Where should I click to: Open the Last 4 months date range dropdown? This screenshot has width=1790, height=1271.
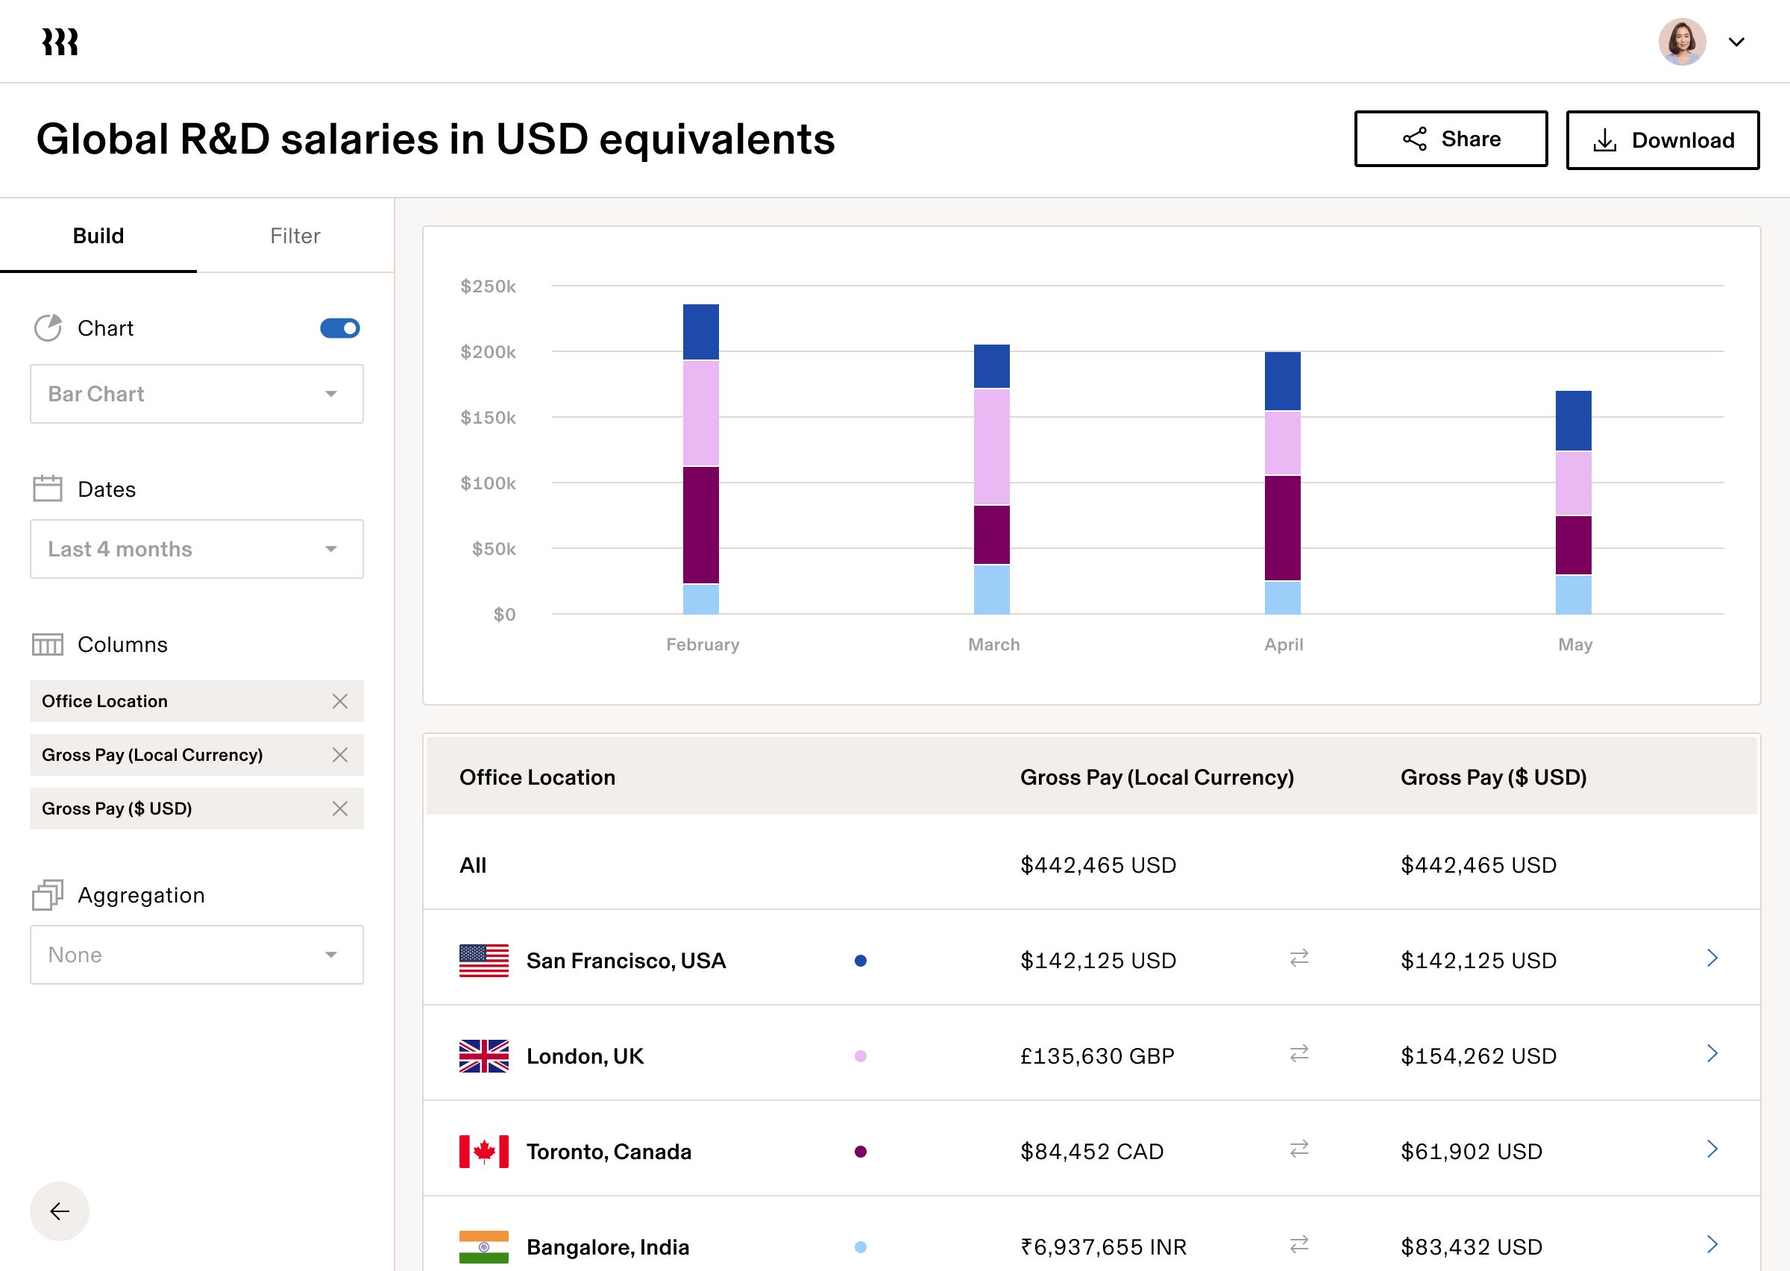click(196, 549)
